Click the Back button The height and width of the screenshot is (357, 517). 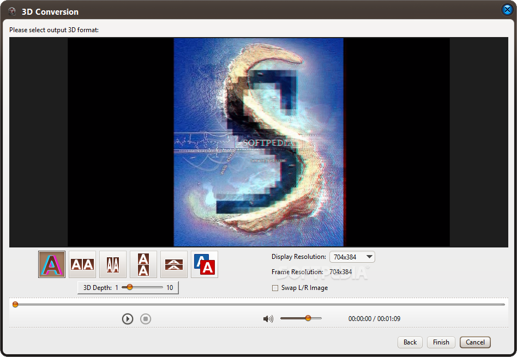(x=410, y=342)
